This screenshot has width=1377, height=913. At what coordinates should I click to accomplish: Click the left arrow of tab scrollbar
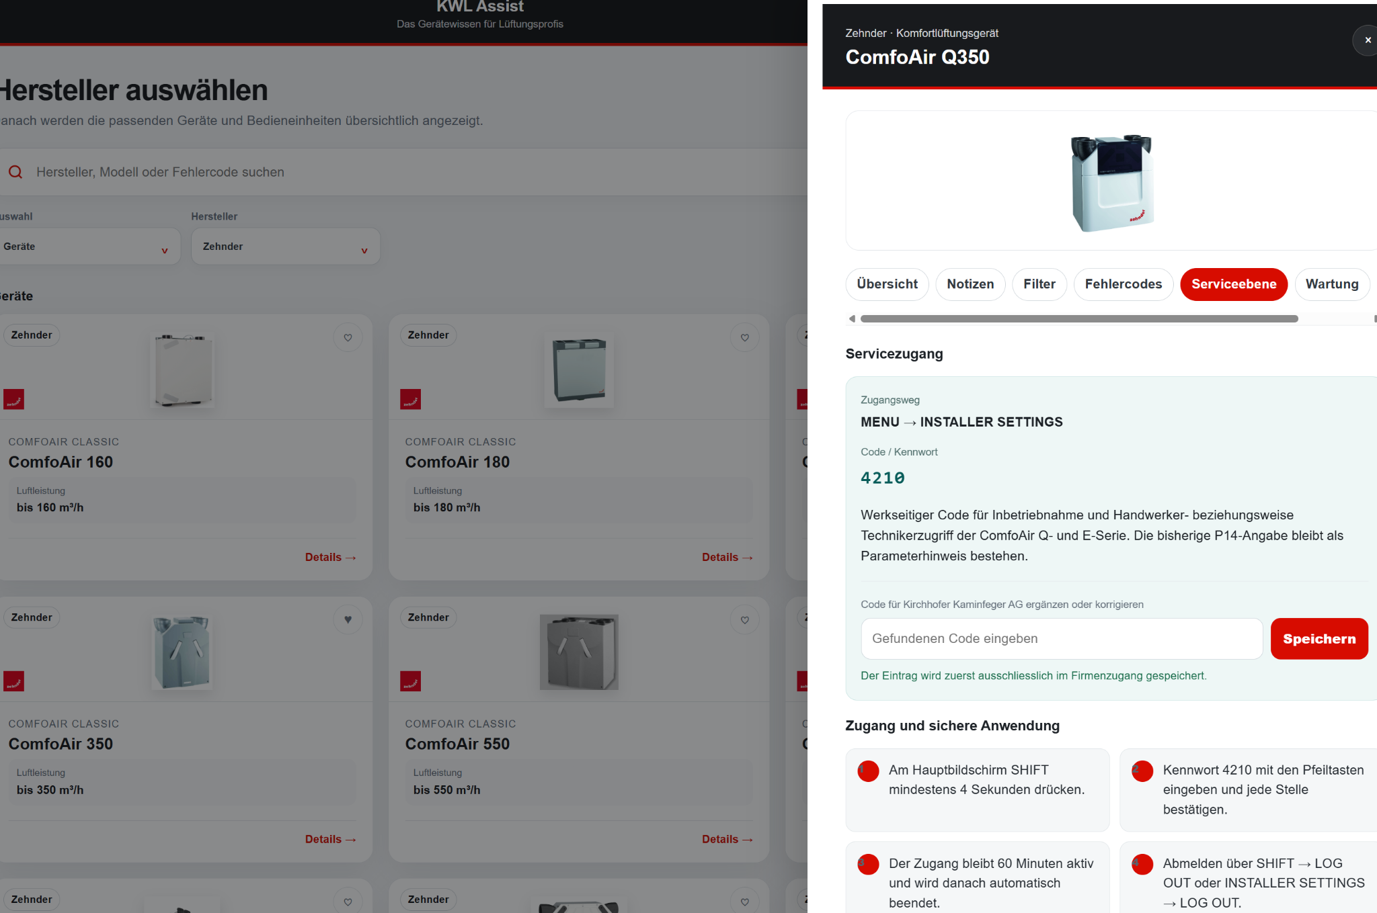point(852,318)
